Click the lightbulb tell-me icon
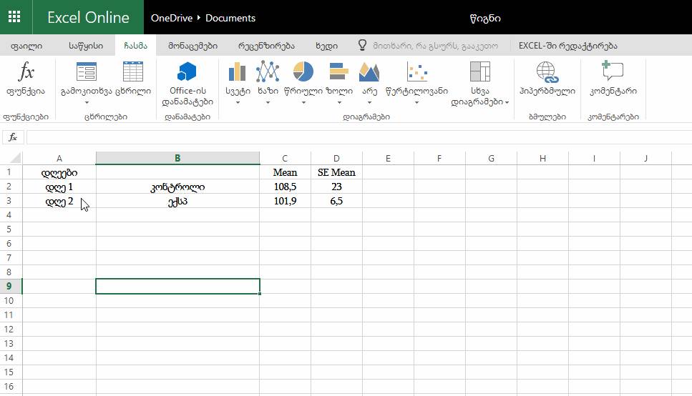692x396 pixels. tap(362, 45)
